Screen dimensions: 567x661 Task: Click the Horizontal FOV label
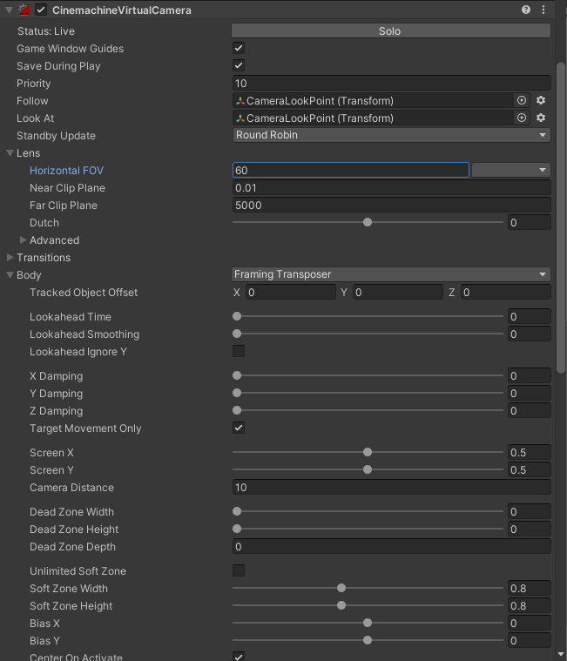coord(66,171)
